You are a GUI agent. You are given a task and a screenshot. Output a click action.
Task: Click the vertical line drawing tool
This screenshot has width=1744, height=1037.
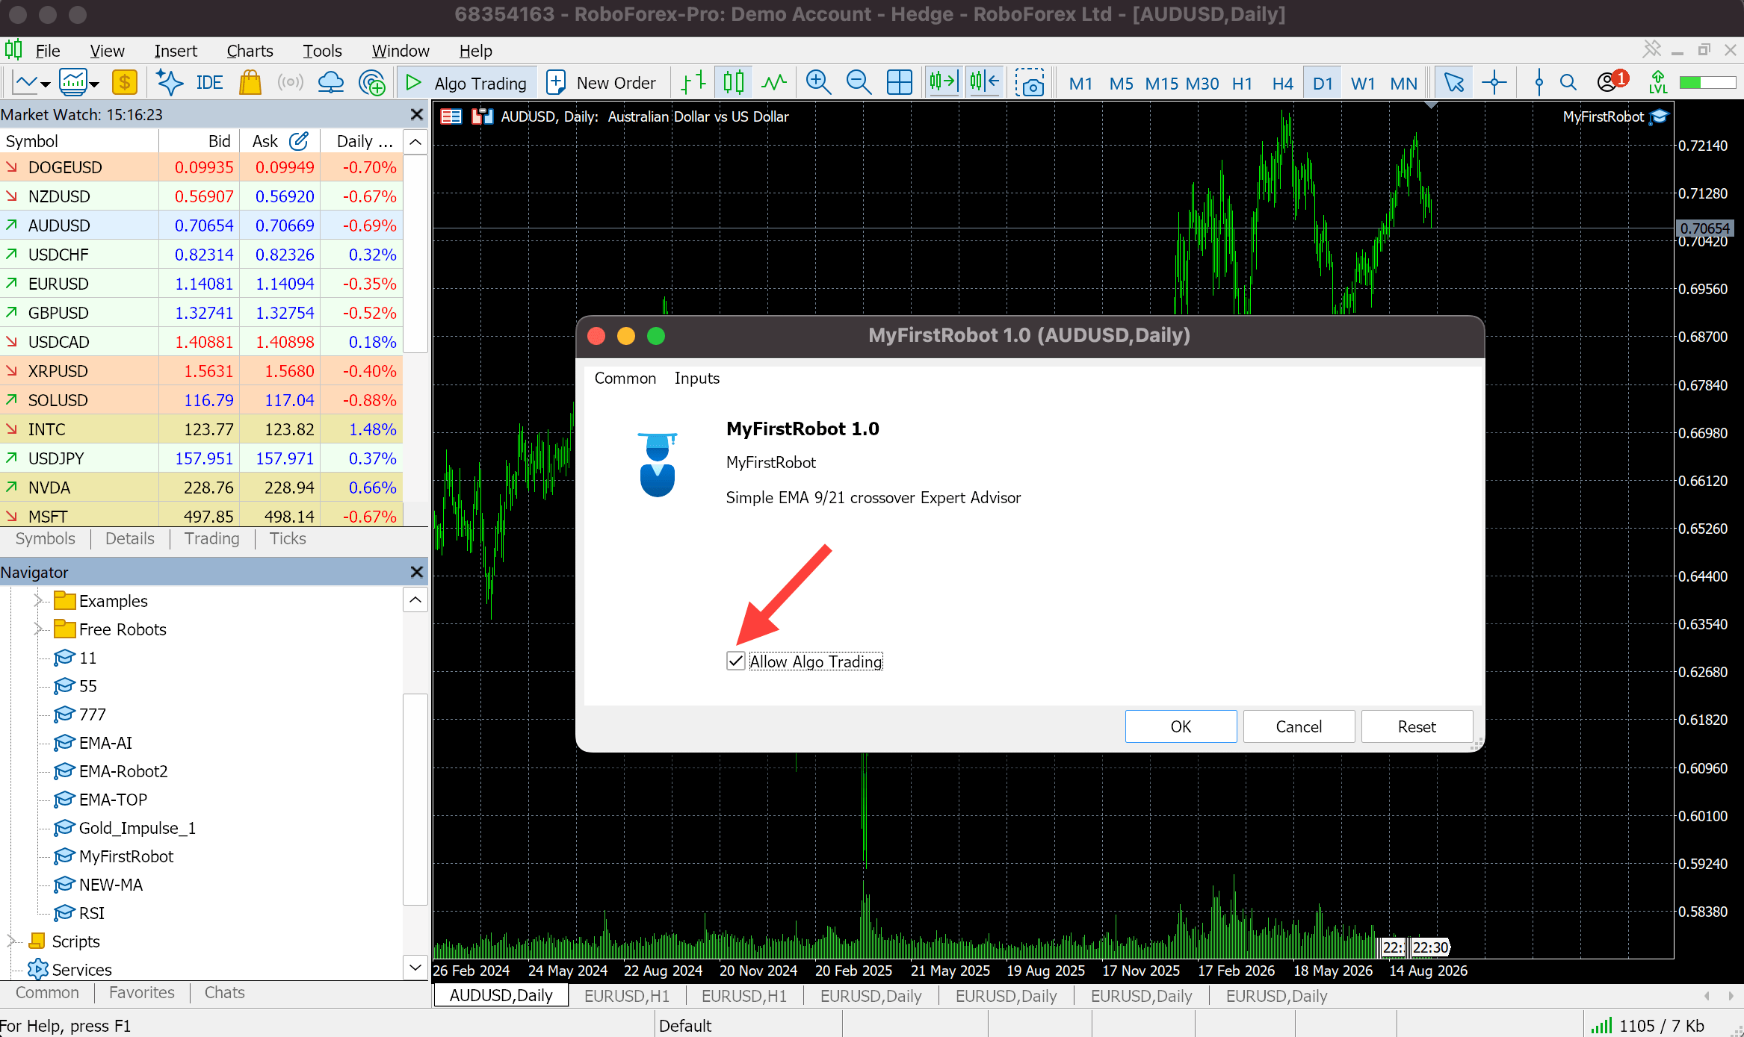1539,83
